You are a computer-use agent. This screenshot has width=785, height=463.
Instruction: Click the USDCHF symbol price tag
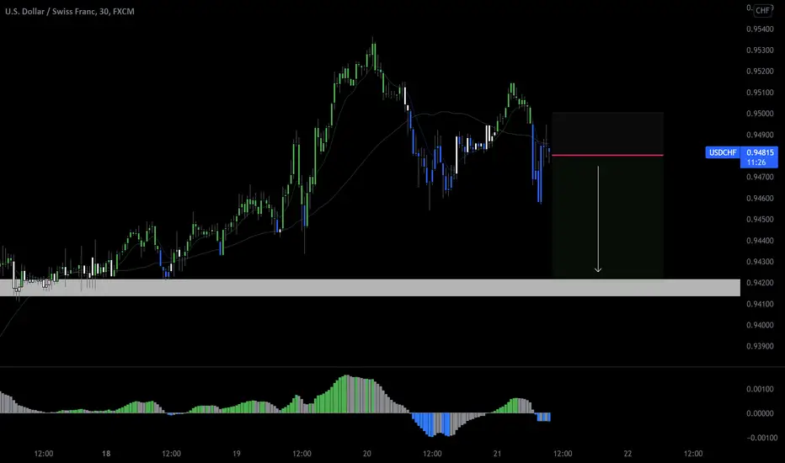[x=723, y=152]
